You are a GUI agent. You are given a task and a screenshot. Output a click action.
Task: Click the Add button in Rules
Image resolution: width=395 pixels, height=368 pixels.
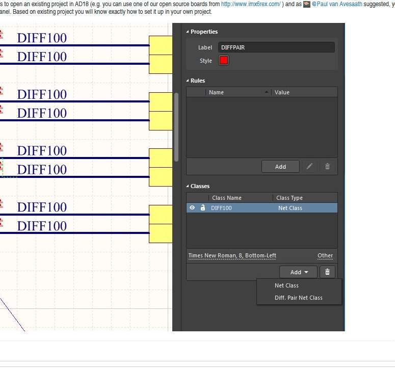(x=280, y=167)
